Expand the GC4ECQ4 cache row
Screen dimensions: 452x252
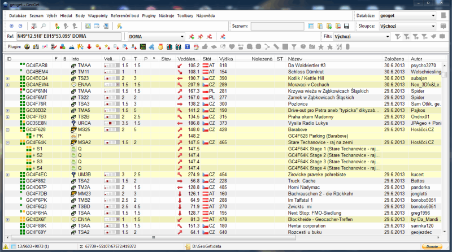[x=7, y=77]
